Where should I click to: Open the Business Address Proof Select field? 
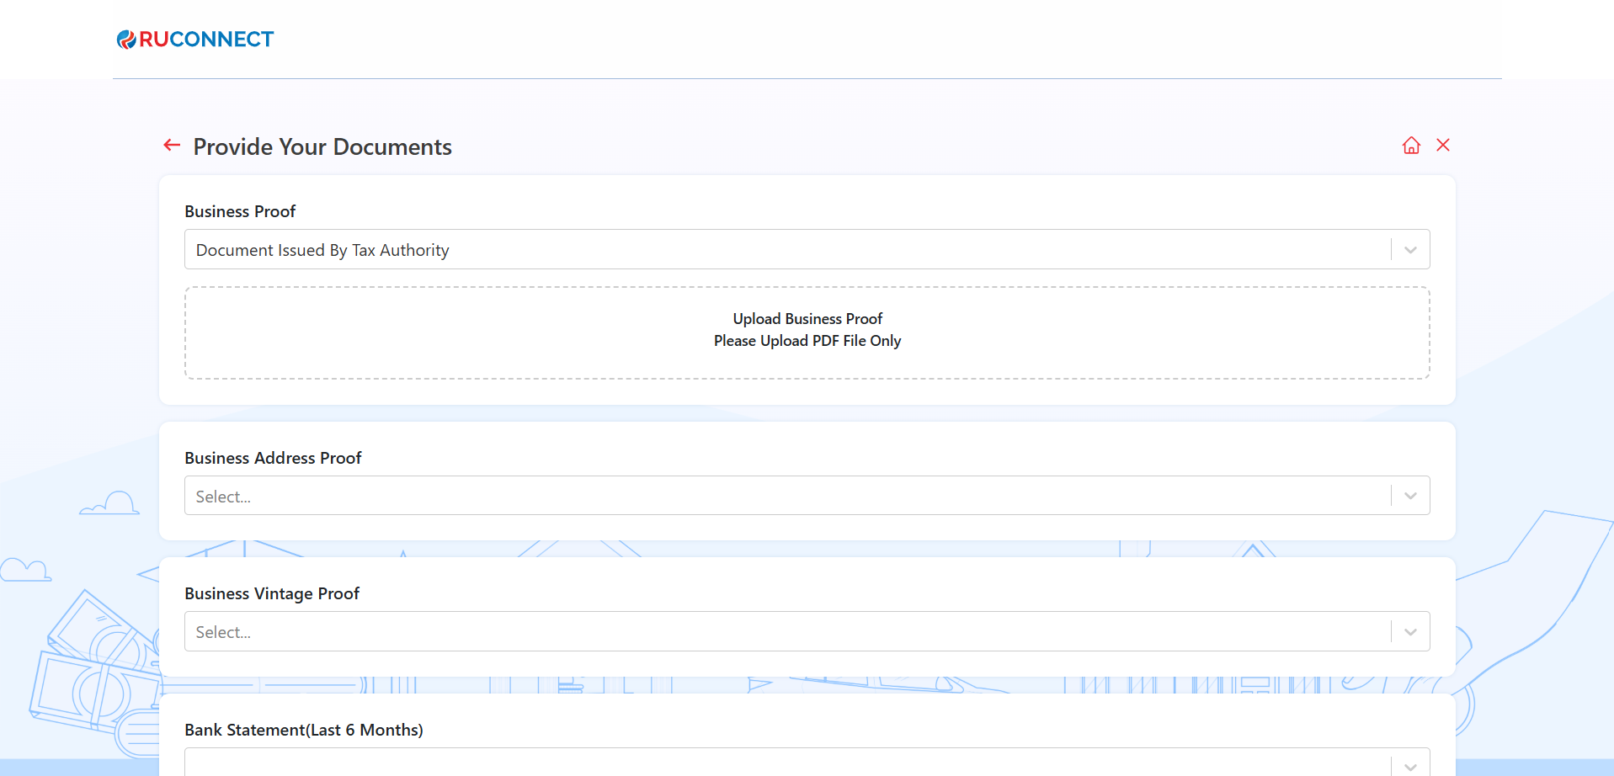click(x=783, y=497)
